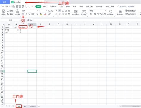Increase decimal places

point(101,14)
